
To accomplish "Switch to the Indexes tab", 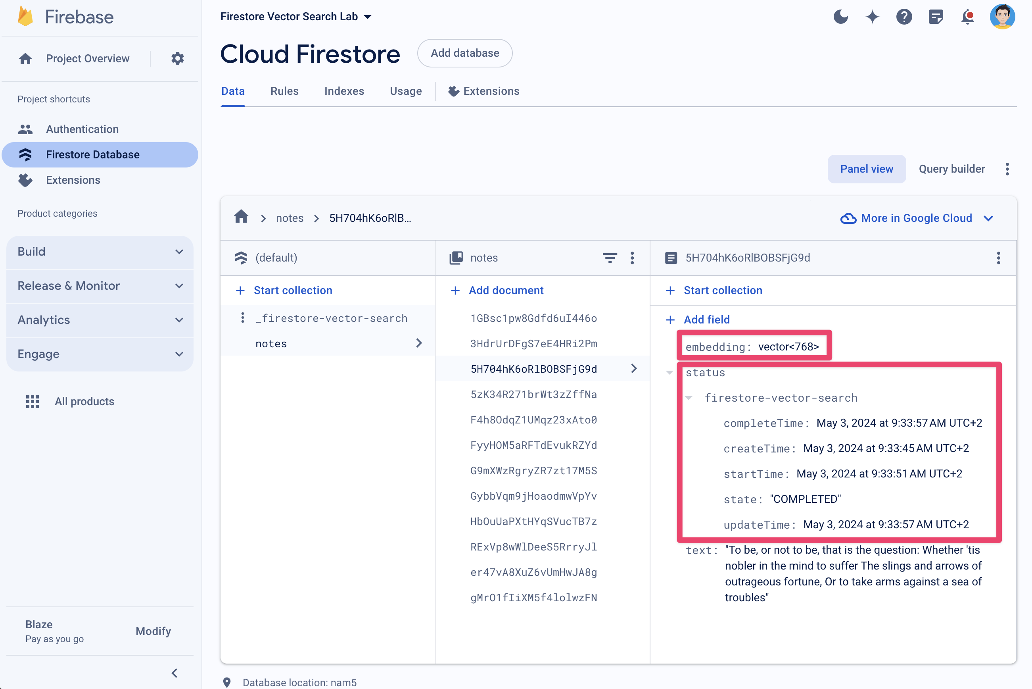I will pos(344,91).
